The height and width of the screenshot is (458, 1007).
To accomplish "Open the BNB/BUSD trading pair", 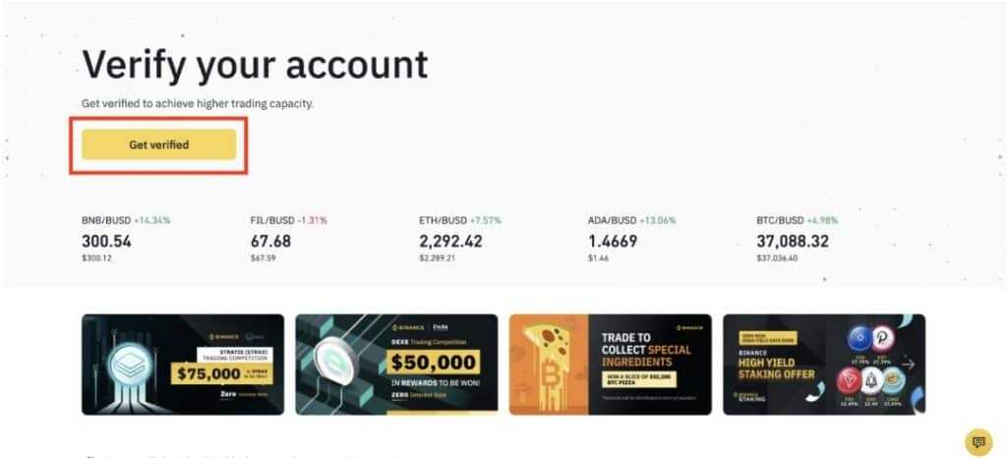I will click(x=108, y=220).
